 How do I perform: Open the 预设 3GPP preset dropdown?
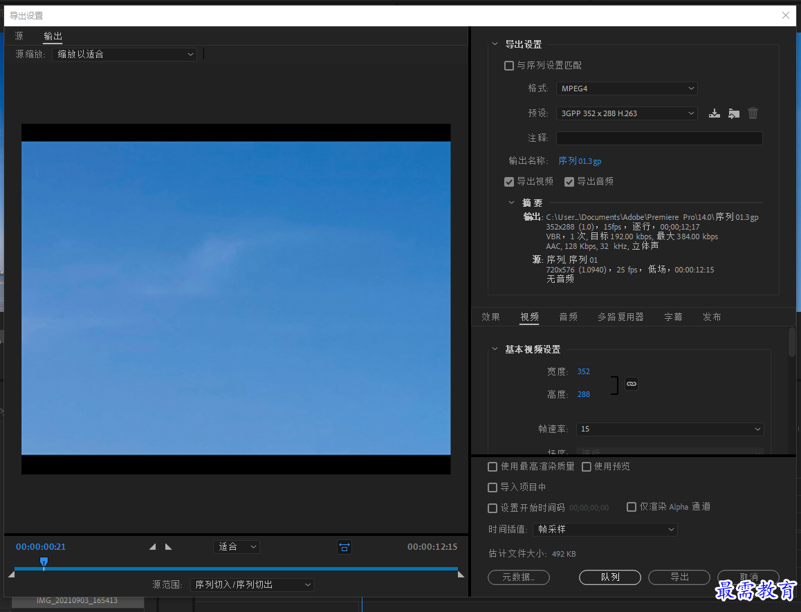click(627, 113)
